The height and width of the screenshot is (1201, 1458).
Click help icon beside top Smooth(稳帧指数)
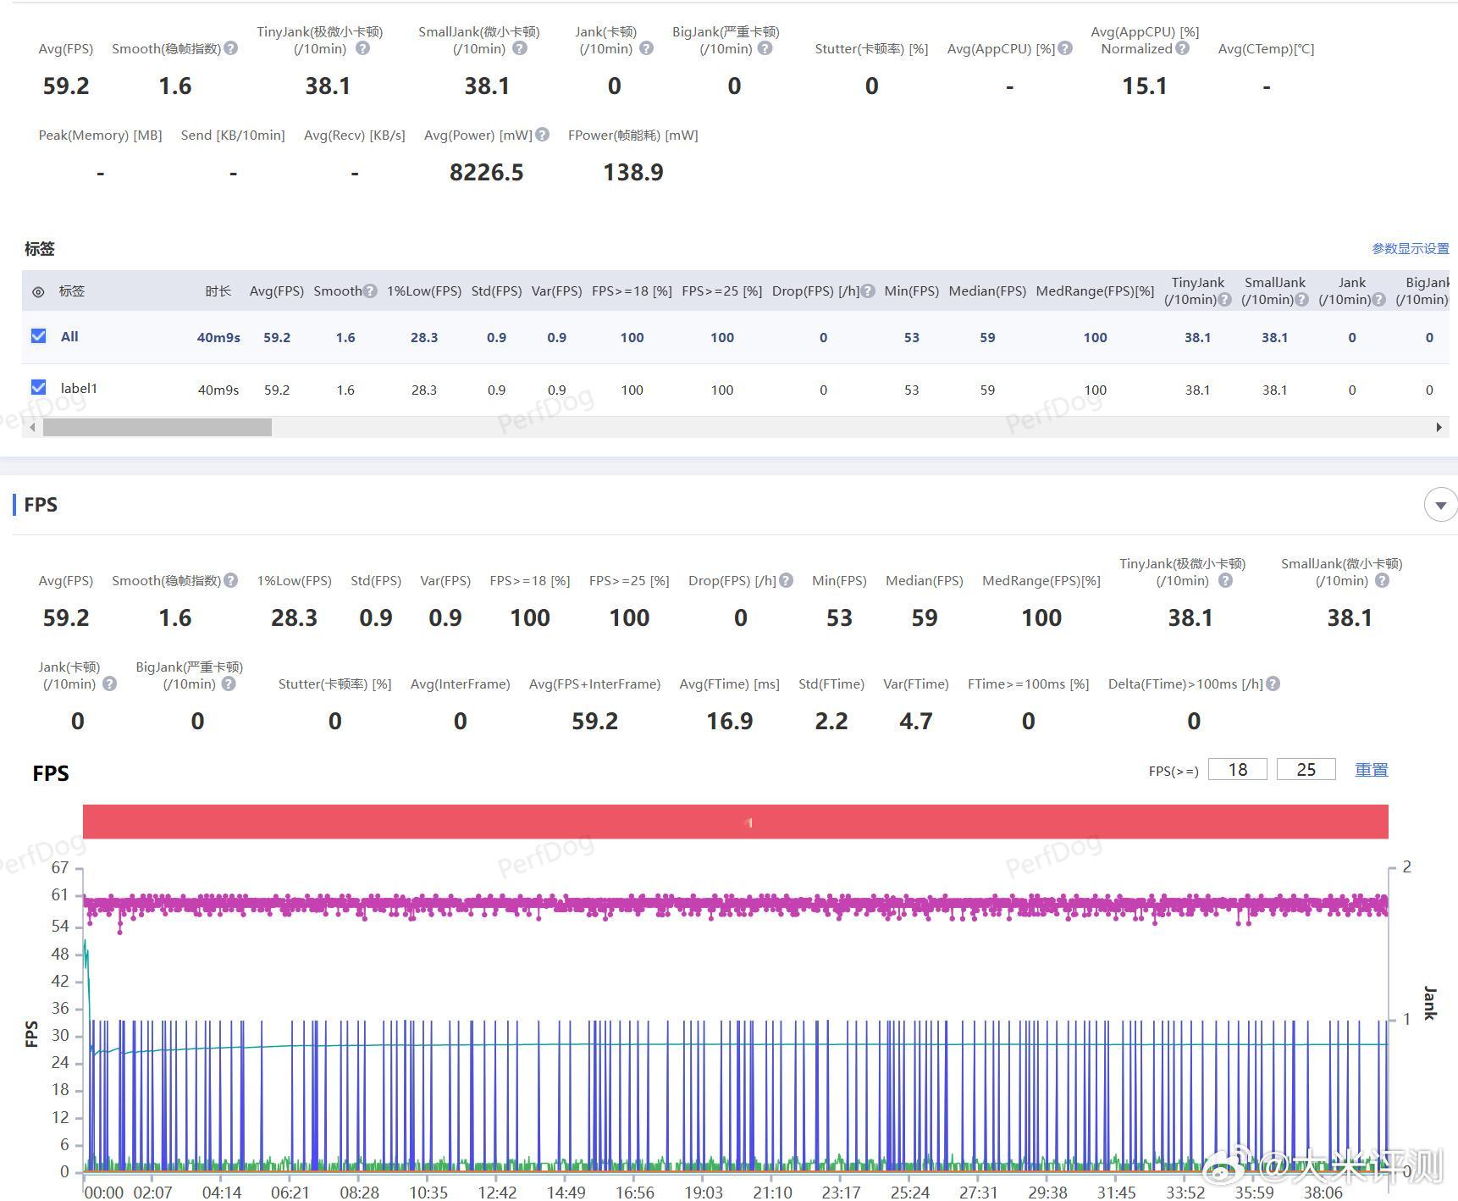coord(231,49)
